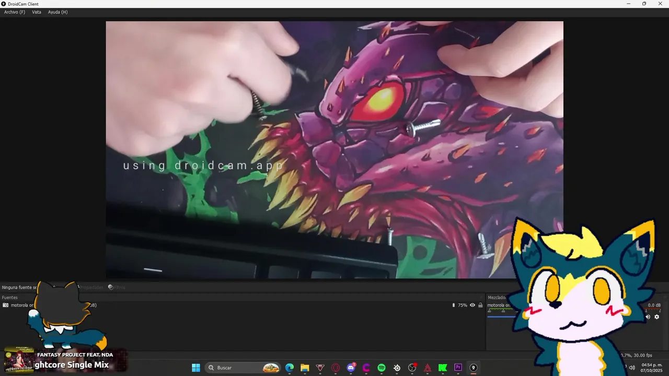Click the search highlight image in Buscar
This screenshot has width=669, height=376.
click(x=271, y=368)
